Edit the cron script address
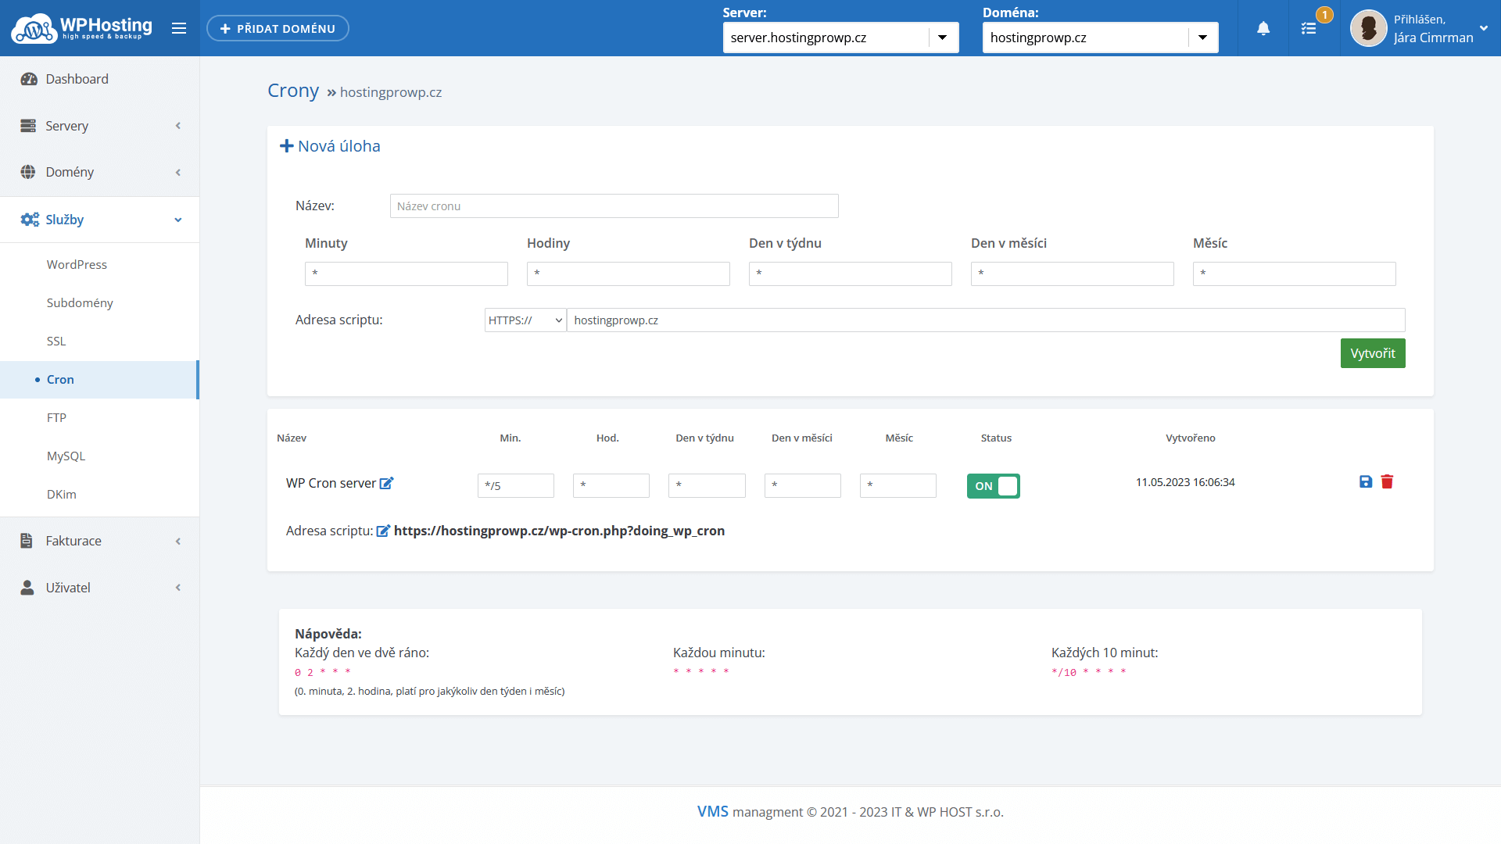The height and width of the screenshot is (844, 1501). click(383, 531)
